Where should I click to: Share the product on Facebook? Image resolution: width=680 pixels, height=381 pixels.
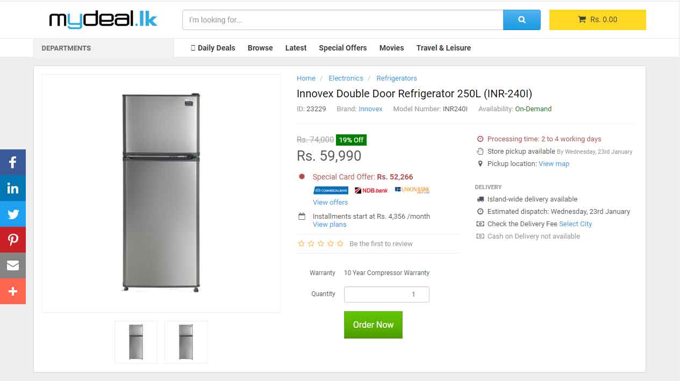click(x=13, y=162)
